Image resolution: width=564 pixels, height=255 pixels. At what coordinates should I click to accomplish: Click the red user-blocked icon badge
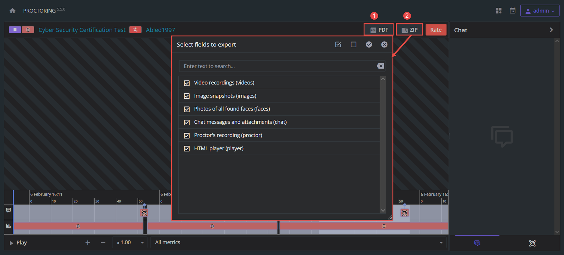[135, 30]
